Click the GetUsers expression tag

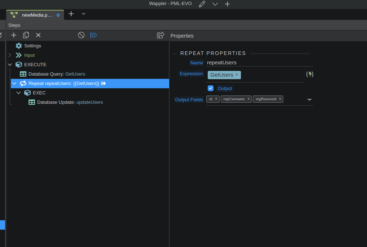coord(222,75)
